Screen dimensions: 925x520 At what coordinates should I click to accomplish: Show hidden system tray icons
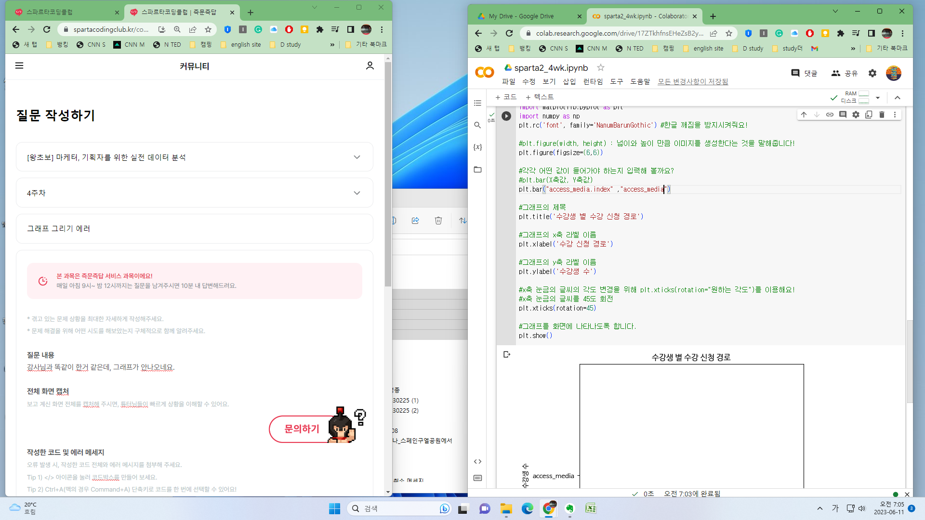tap(819, 508)
